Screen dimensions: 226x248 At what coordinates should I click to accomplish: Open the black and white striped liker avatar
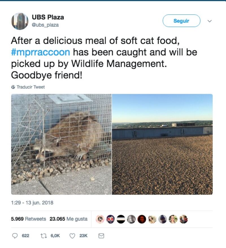click(121, 219)
